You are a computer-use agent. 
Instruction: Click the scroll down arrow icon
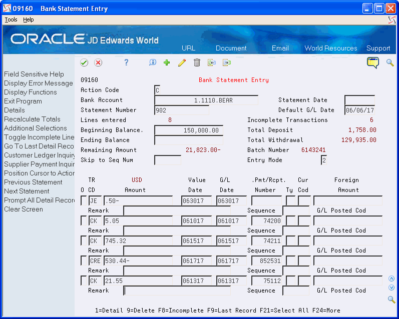click(391, 287)
